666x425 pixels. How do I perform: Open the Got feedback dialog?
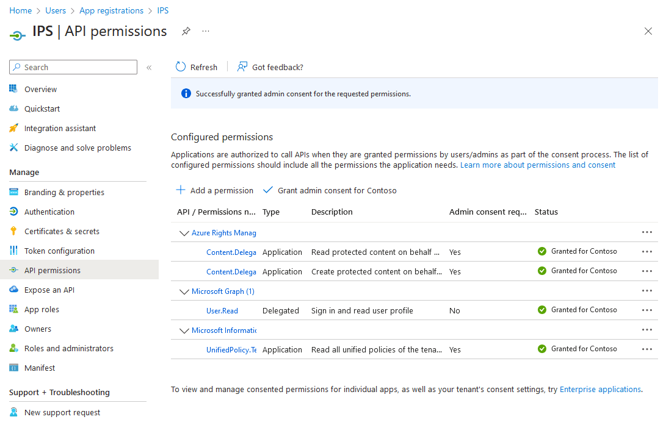tap(242, 67)
